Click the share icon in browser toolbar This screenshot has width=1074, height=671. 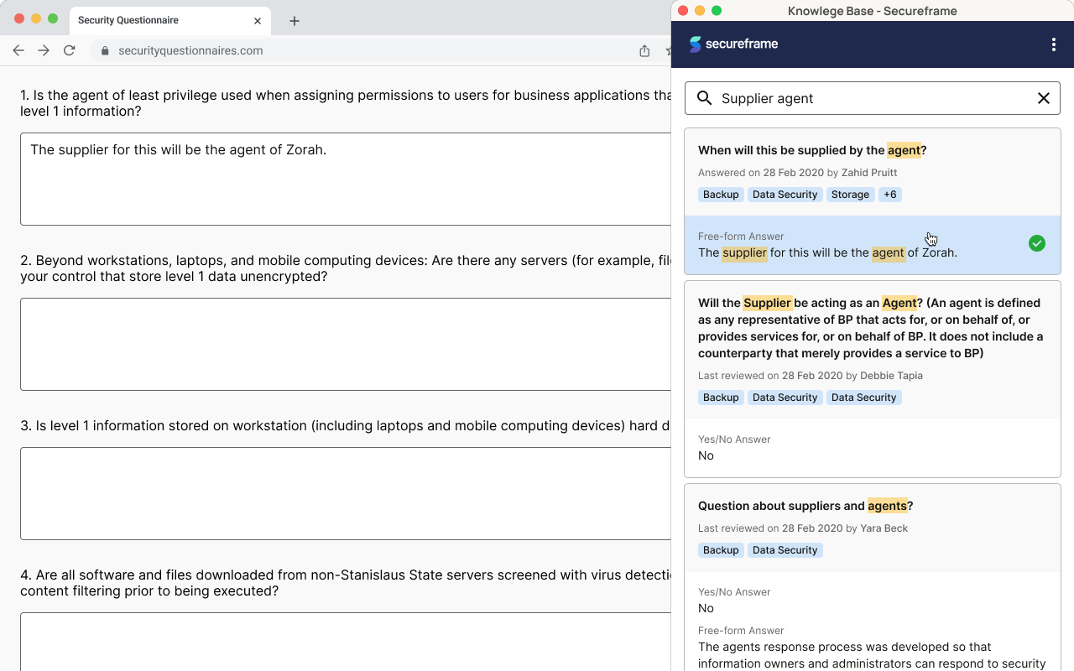[644, 50]
